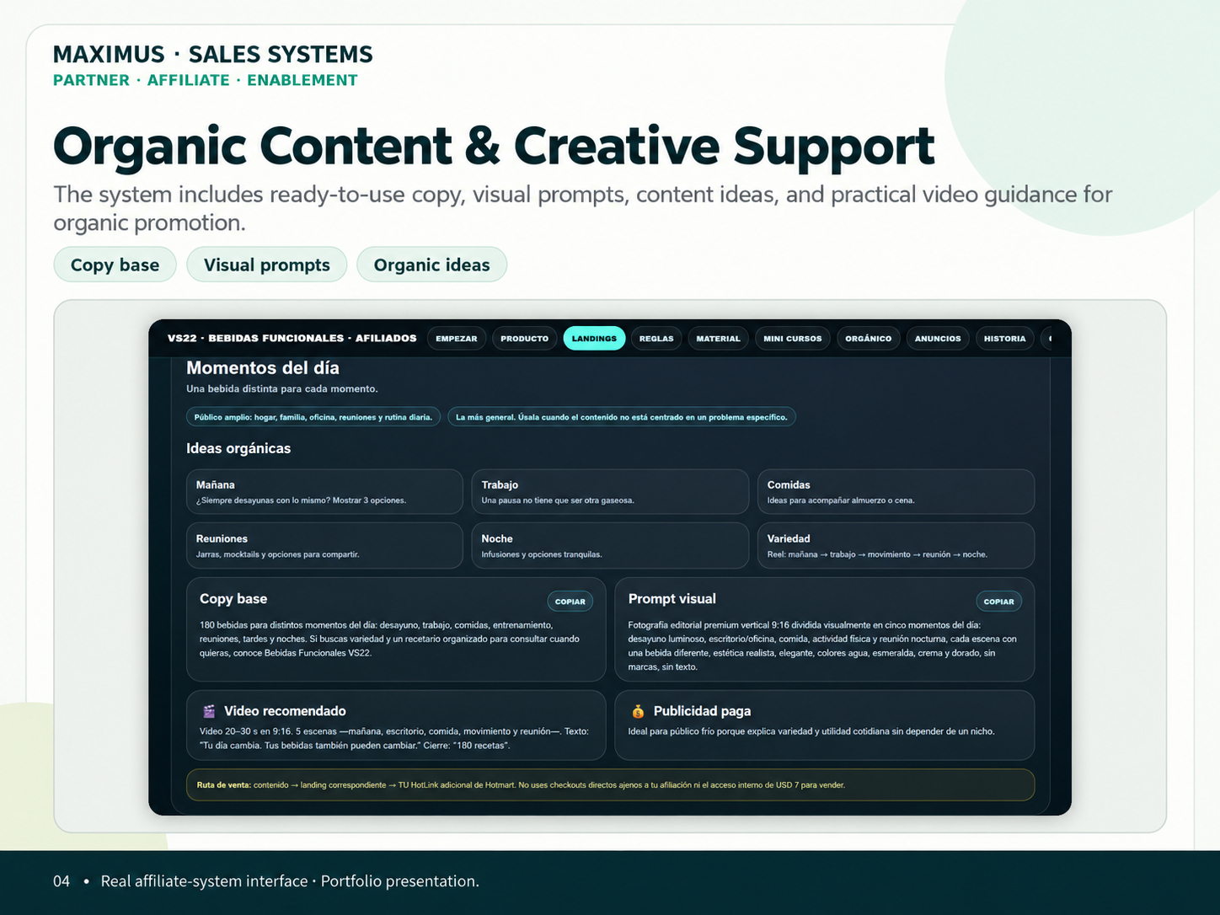The width and height of the screenshot is (1220, 915).
Task: Click 'Una bebida distinta para cada momento' subtitle
Action: coord(282,389)
